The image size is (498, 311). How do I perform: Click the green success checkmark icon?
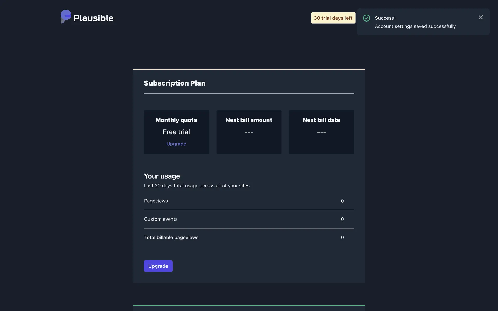pyautogui.click(x=366, y=18)
